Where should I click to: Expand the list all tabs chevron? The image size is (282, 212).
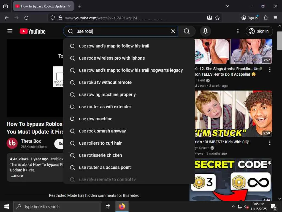coord(227,6)
